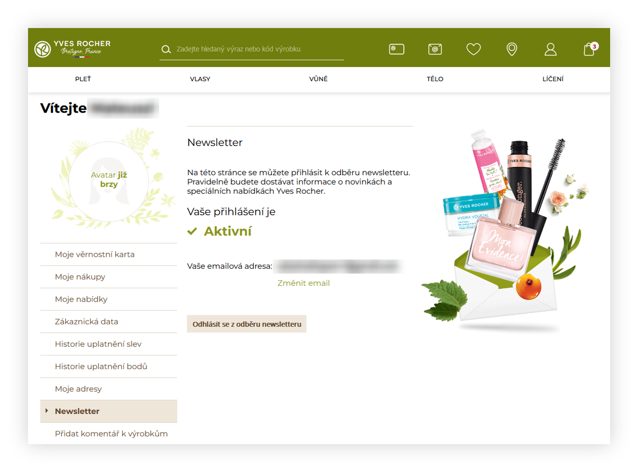Open the email newsletter icon in header
The image size is (635, 474).
click(435, 49)
